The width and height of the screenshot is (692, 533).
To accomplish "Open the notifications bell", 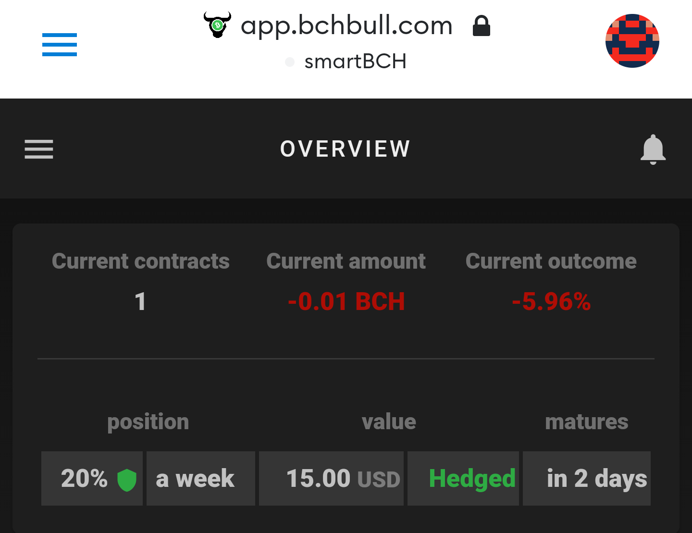I will click(x=653, y=149).
